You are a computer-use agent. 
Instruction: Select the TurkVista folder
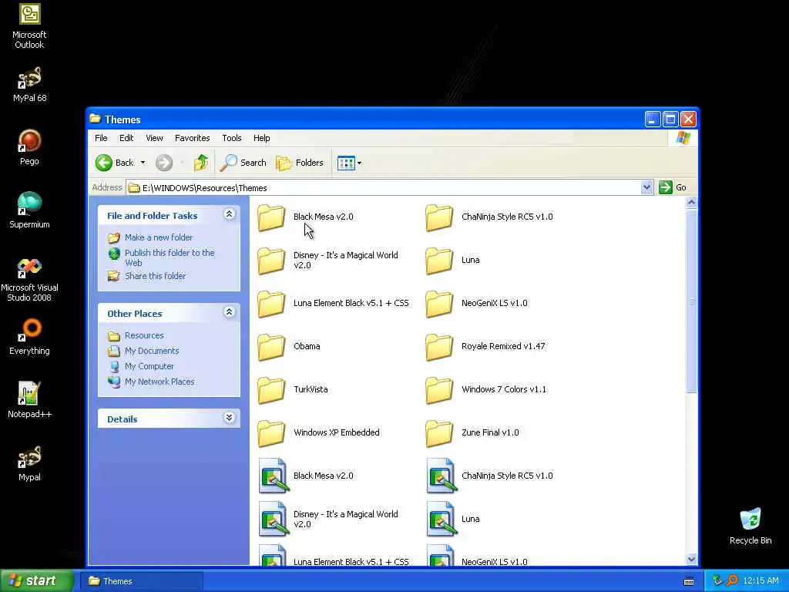click(293, 389)
